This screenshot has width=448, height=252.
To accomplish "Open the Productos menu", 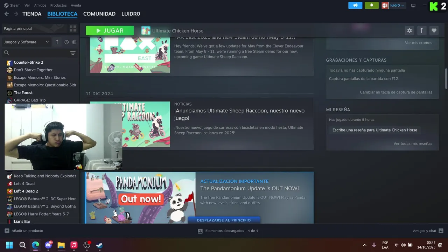I will click(x=58, y=5).
